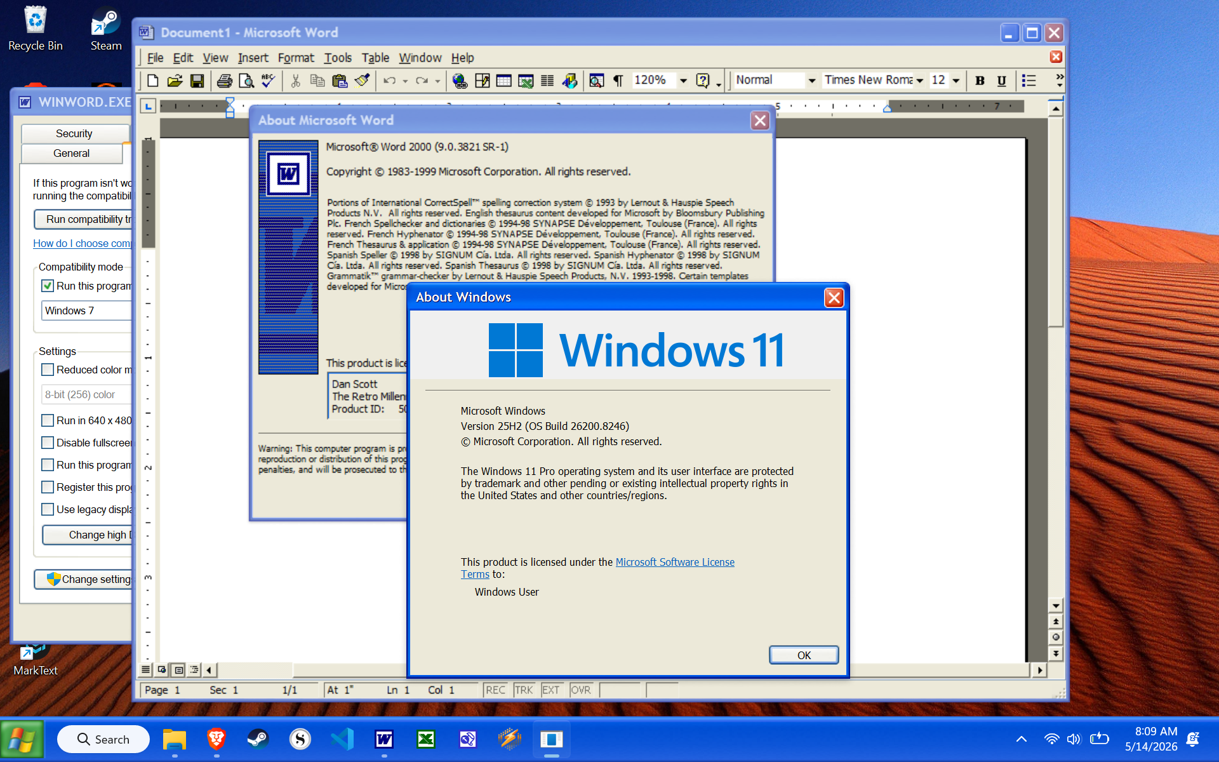Enable the Reduced color mode checkbox
1219x762 pixels.
[x=48, y=370]
